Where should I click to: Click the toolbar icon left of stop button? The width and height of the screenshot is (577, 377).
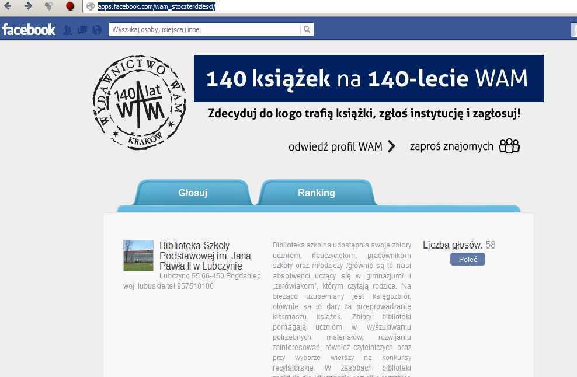pyautogui.click(x=48, y=6)
